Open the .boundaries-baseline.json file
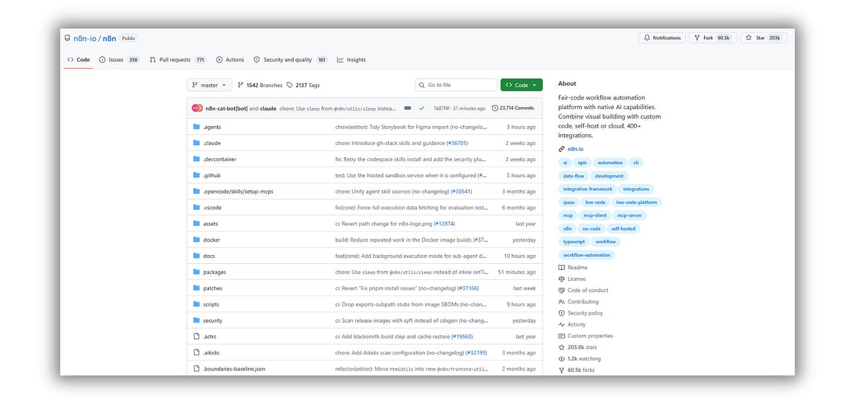The image size is (855, 404). pos(234,369)
